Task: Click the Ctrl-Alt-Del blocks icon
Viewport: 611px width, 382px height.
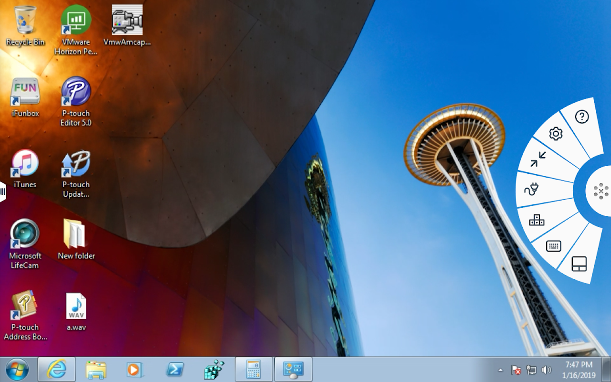Action: tap(537, 220)
